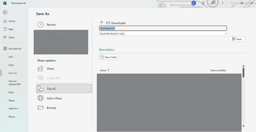Screen dimensions: 256x132
Task: Select Save as Adobe PDF in sidebar
Action: click(14, 83)
